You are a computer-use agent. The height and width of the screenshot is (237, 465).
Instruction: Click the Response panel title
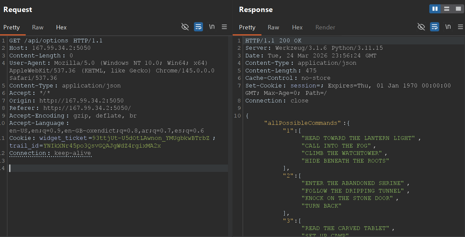pos(256,10)
